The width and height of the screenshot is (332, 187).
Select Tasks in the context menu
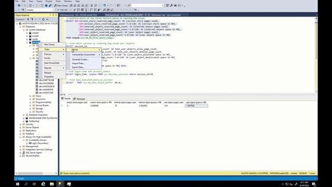(x=52, y=49)
